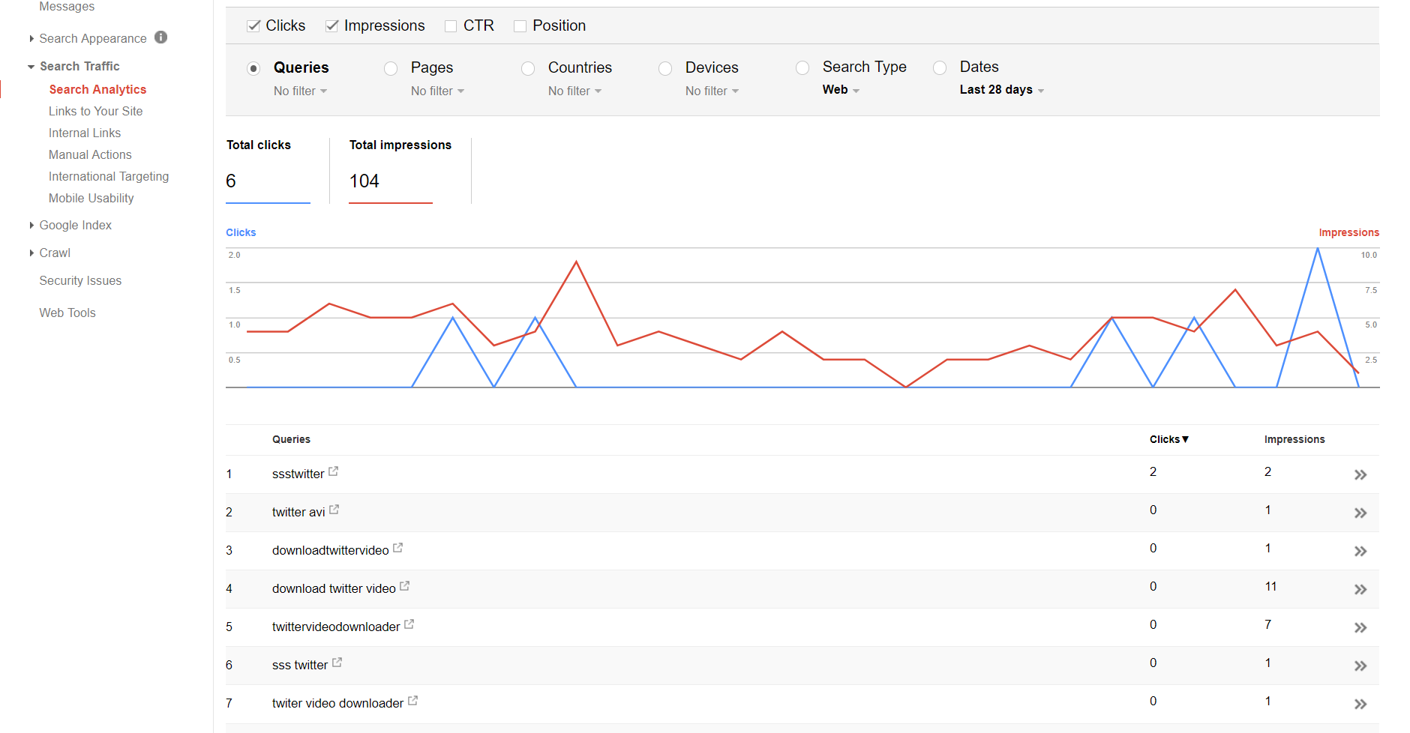Image resolution: width=1410 pixels, height=733 pixels.
Task: Select the Pages radio button
Action: click(x=391, y=69)
